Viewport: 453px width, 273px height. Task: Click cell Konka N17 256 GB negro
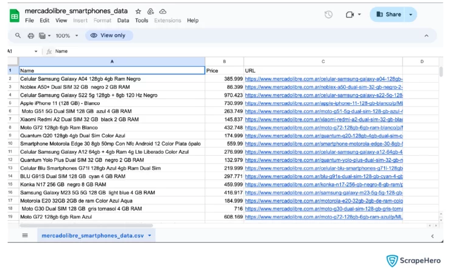pyautogui.click(x=112, y=184)
